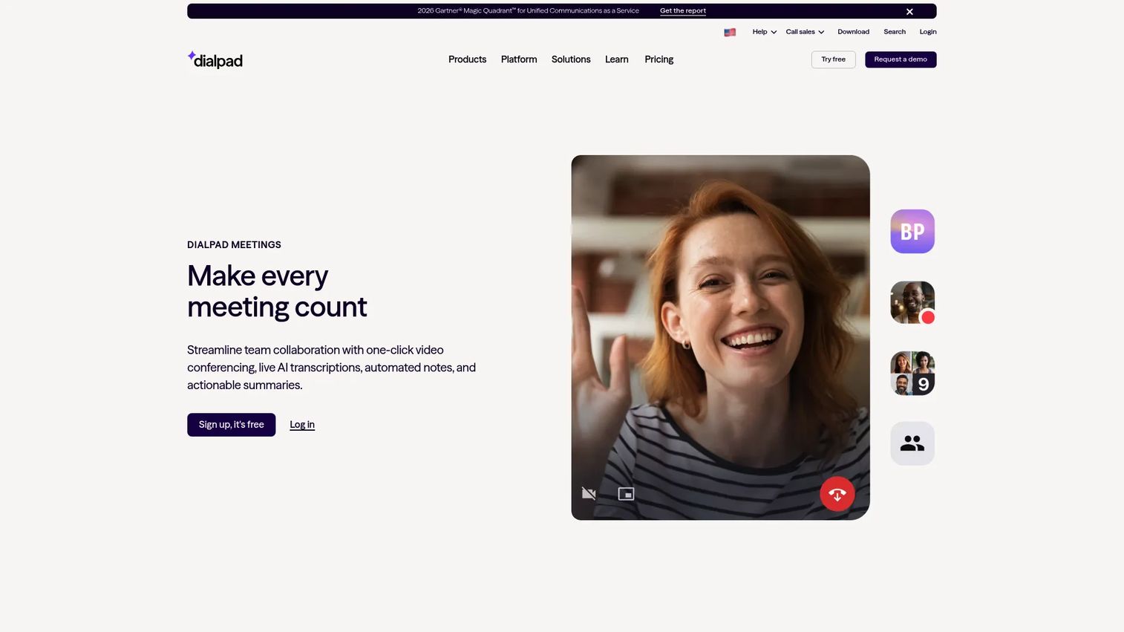Click the 'DIALPAD MEETINGS' label
Viewport: 1124px width, 632px height.
click(234, 245)
